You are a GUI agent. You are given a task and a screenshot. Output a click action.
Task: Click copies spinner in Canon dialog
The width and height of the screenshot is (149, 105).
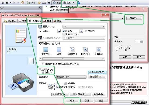pos(65,83)
